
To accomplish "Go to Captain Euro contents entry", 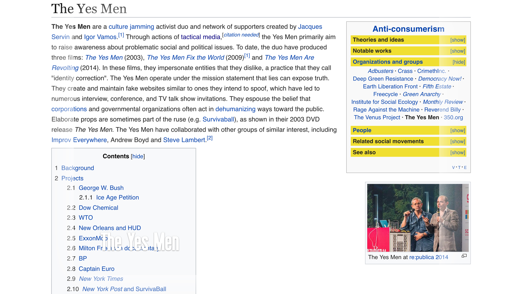I will 96,269.
